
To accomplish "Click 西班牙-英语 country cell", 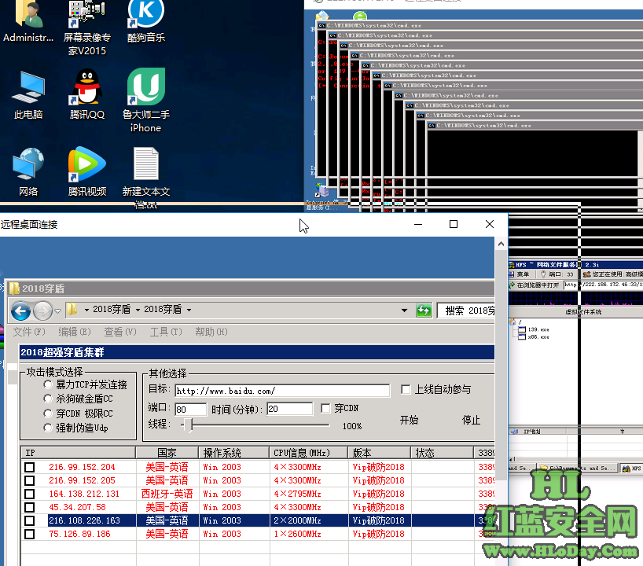I will (167, 494).
